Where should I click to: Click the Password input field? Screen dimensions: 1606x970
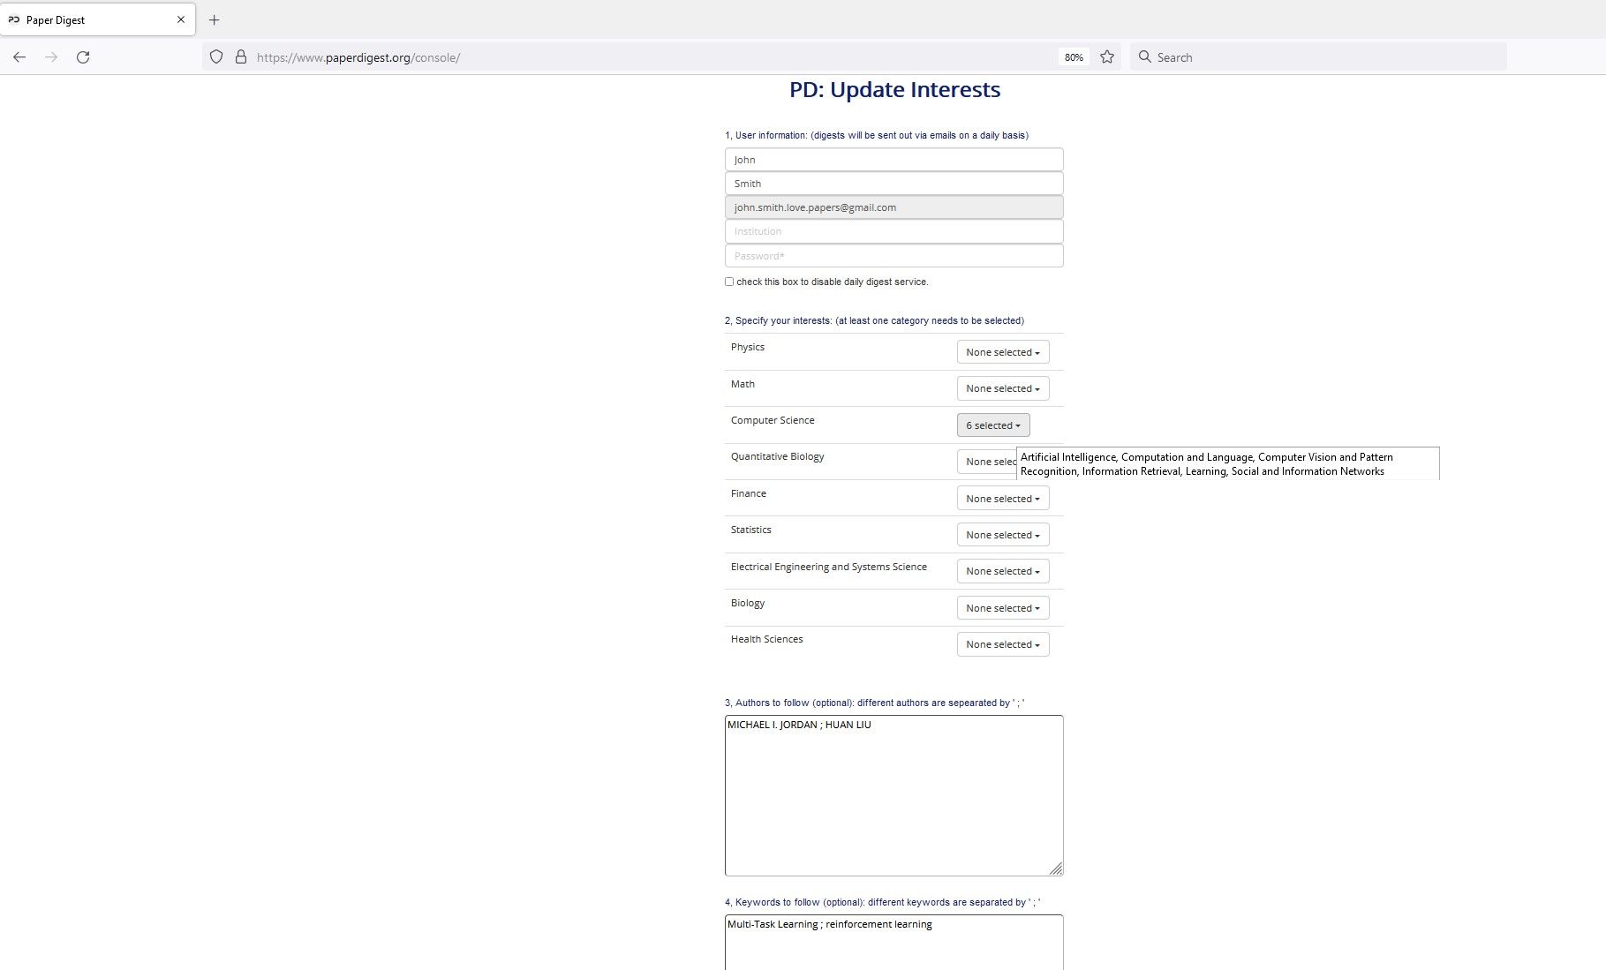(x=893, y=256)
